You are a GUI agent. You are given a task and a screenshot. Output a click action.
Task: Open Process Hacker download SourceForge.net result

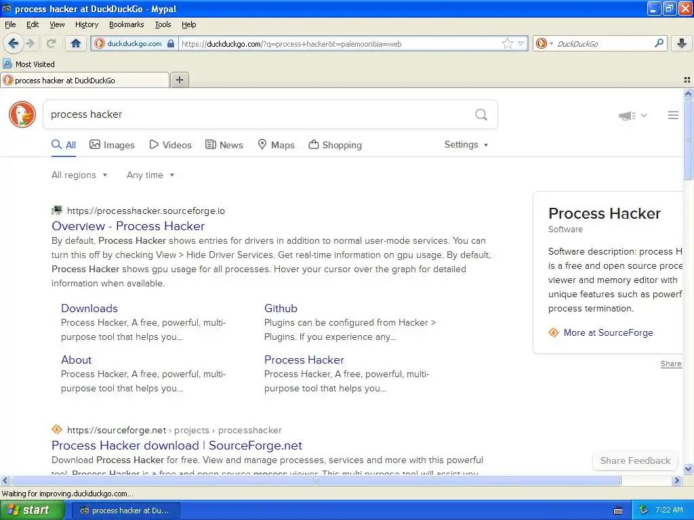coord(177,446)
